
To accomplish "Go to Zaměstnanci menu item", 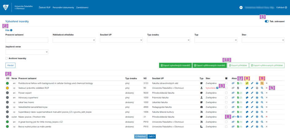I will point(82,8).
